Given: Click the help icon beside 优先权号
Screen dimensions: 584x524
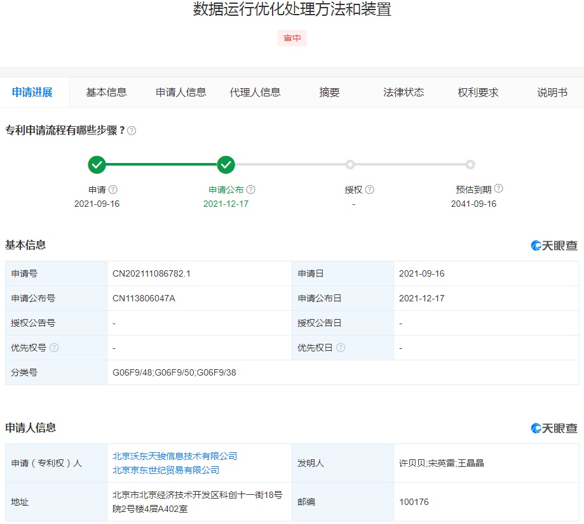Looking at the screenshot, I should tap(54, 348).
